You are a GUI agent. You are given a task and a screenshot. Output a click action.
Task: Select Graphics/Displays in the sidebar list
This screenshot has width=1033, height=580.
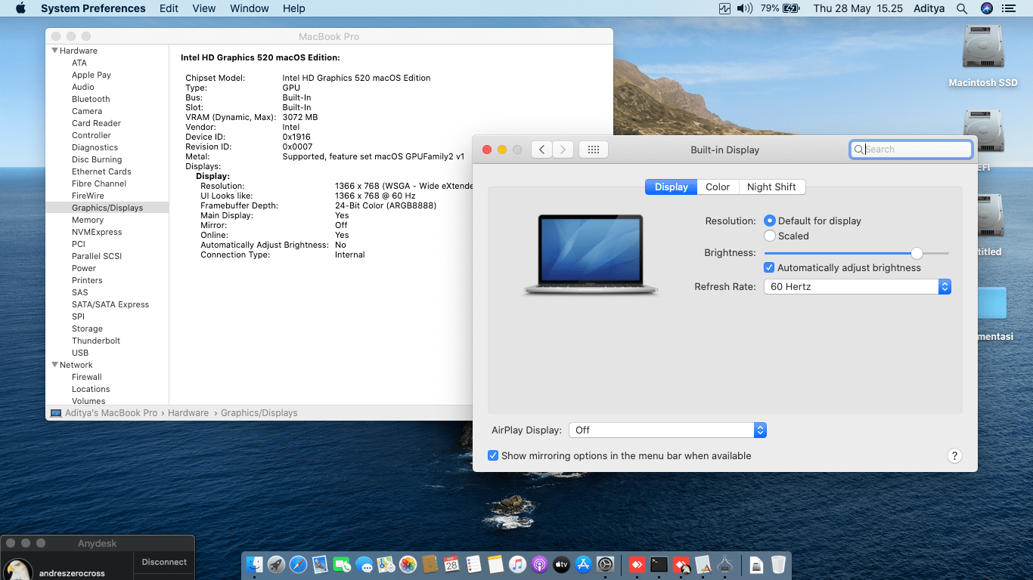107,208
